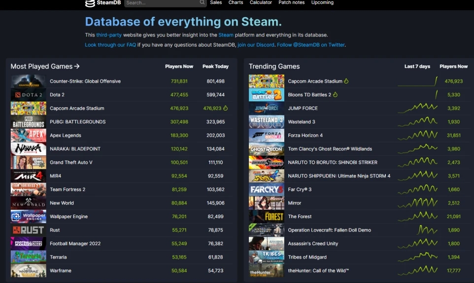
Task: Open the Steam platform link
Action: click(x=226, y=35)
